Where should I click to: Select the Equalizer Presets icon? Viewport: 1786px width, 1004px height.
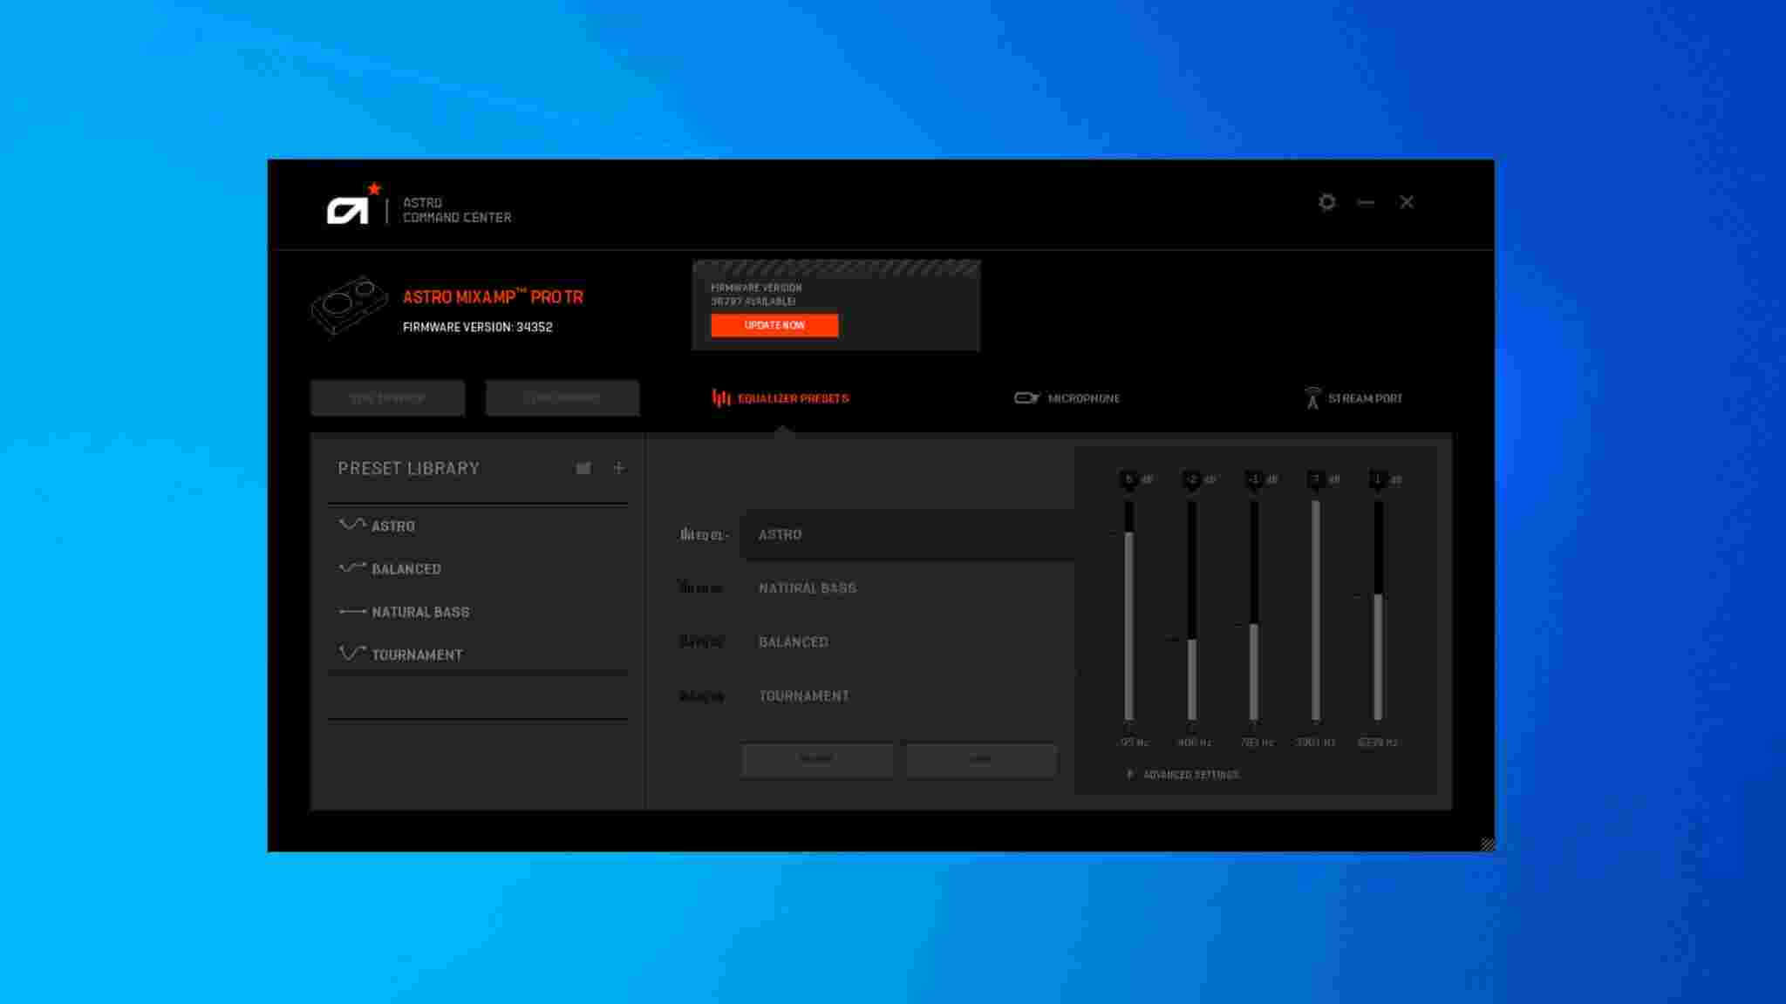[720, 398]
